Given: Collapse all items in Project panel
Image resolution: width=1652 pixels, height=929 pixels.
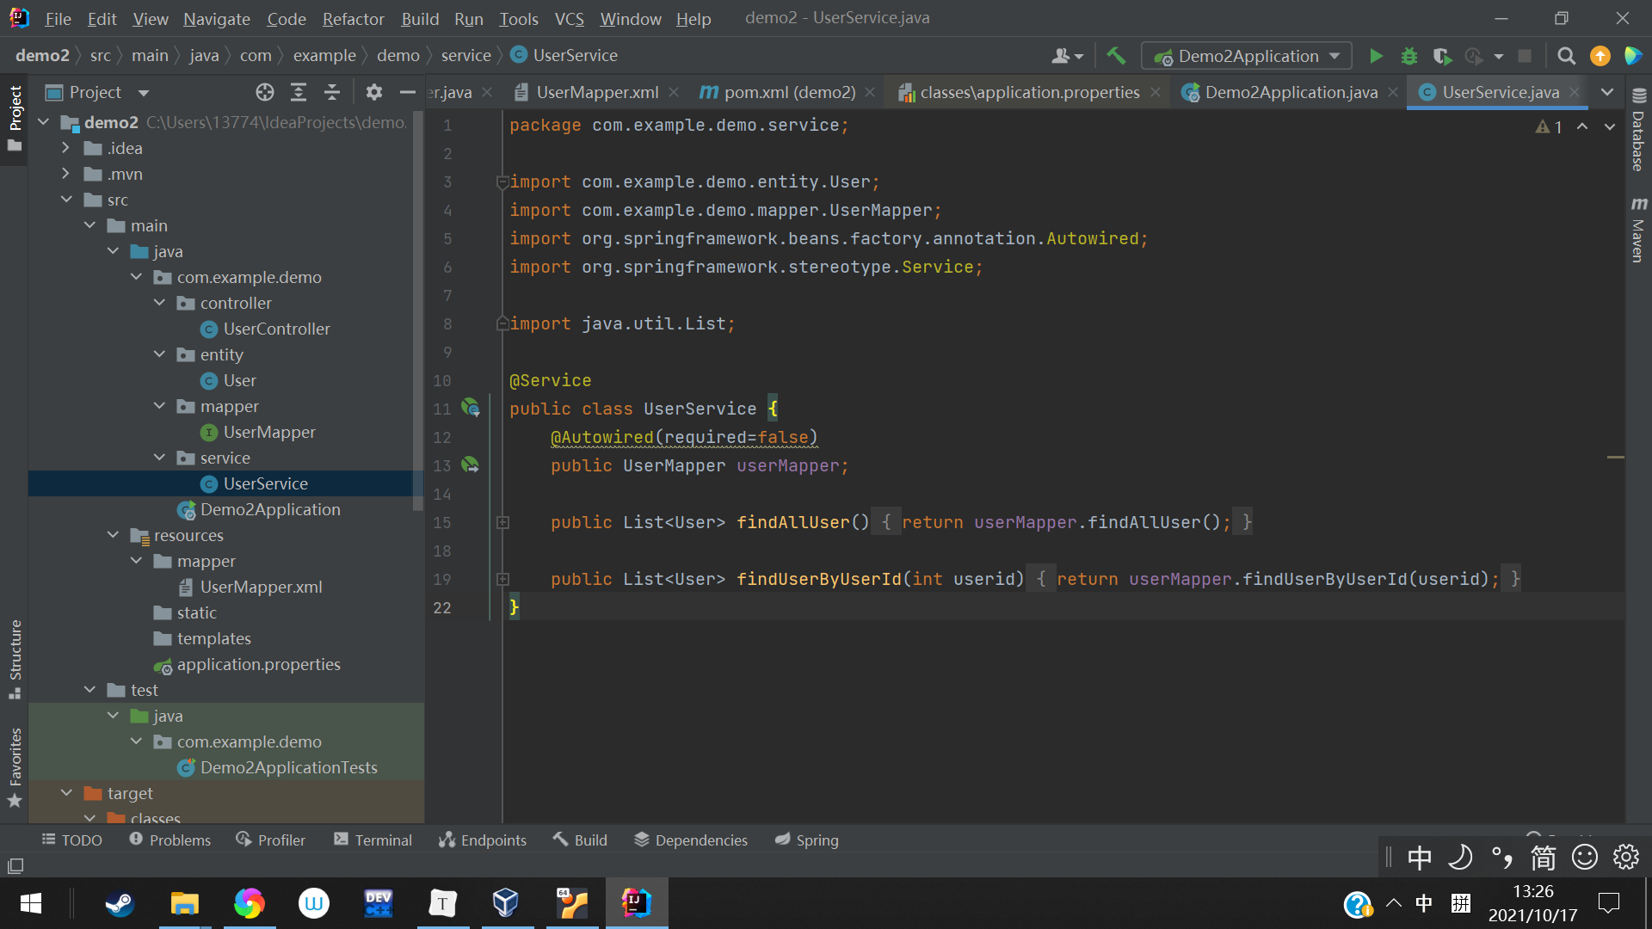Looking at the screenshot, I should click(332, 92).
